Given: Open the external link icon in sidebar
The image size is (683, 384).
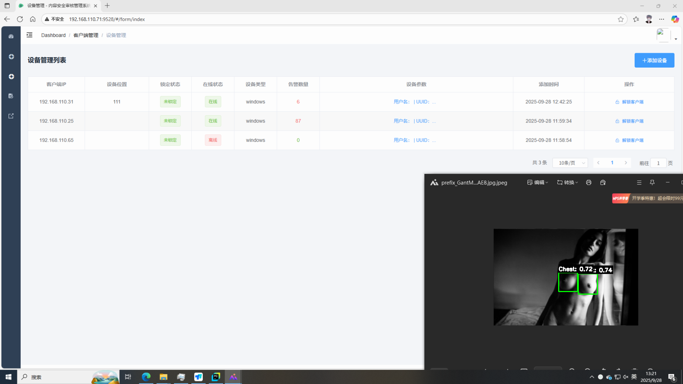Looking at the screenshot, I should [11, 116].
